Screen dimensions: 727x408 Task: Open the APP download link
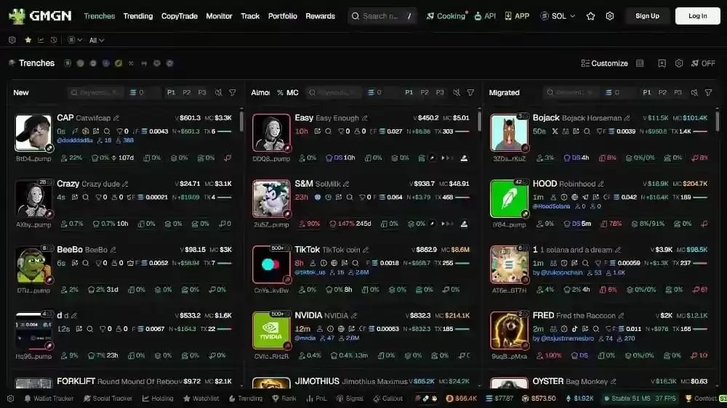(517, 16)
